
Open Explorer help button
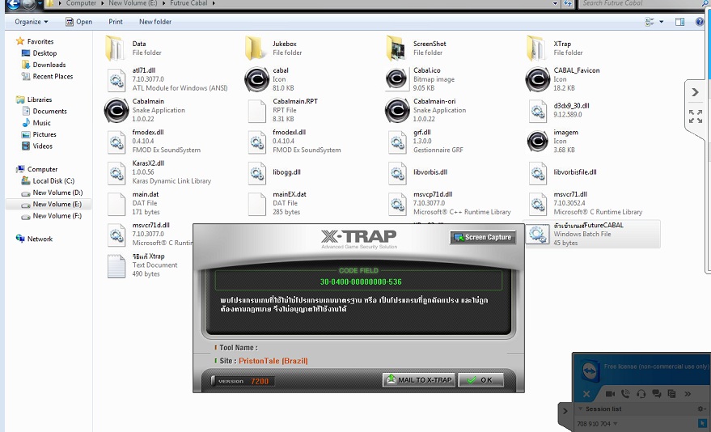[x=699, y=21]
